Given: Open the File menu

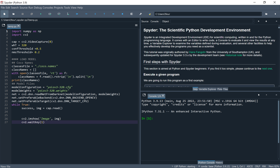Looking at the screenshot, I should [x=3, y=8].
